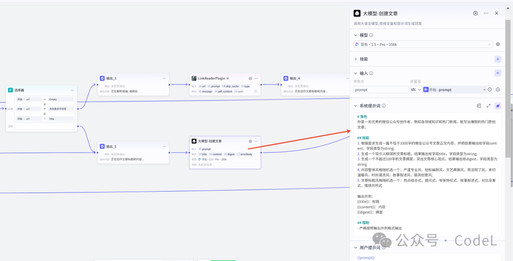
Task: Run test on 大模型-创建文章 canvas node
Action: pyautogui.click(x=250, y=141)
